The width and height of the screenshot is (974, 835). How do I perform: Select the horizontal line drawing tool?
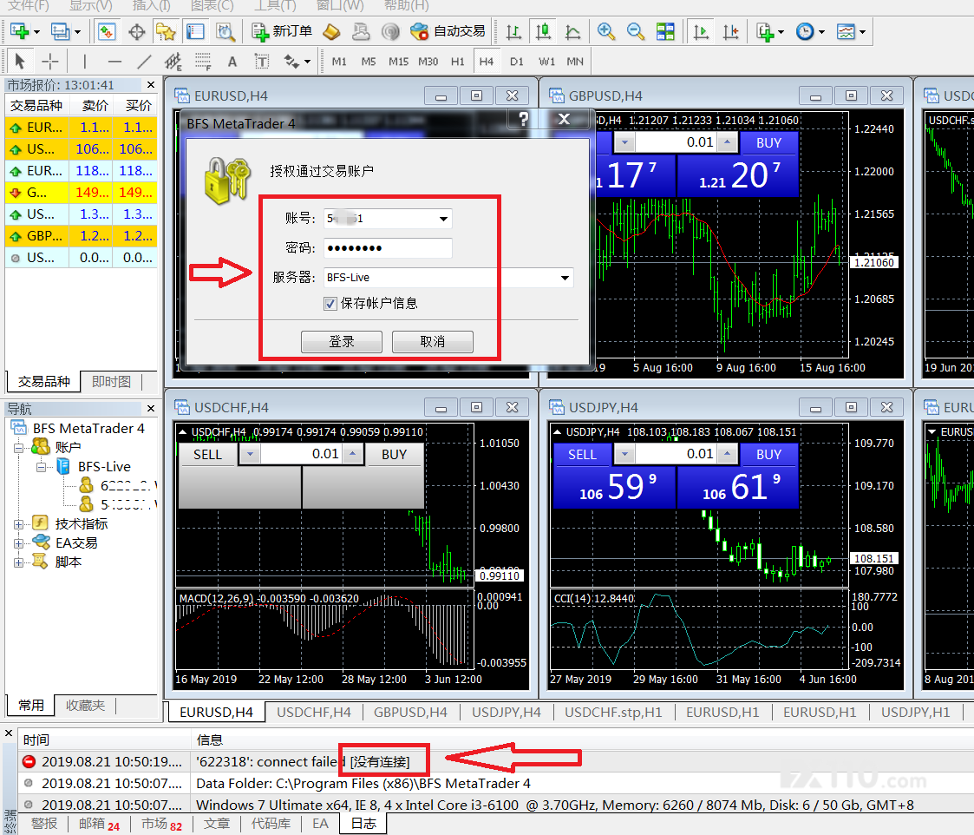[114, 61]
